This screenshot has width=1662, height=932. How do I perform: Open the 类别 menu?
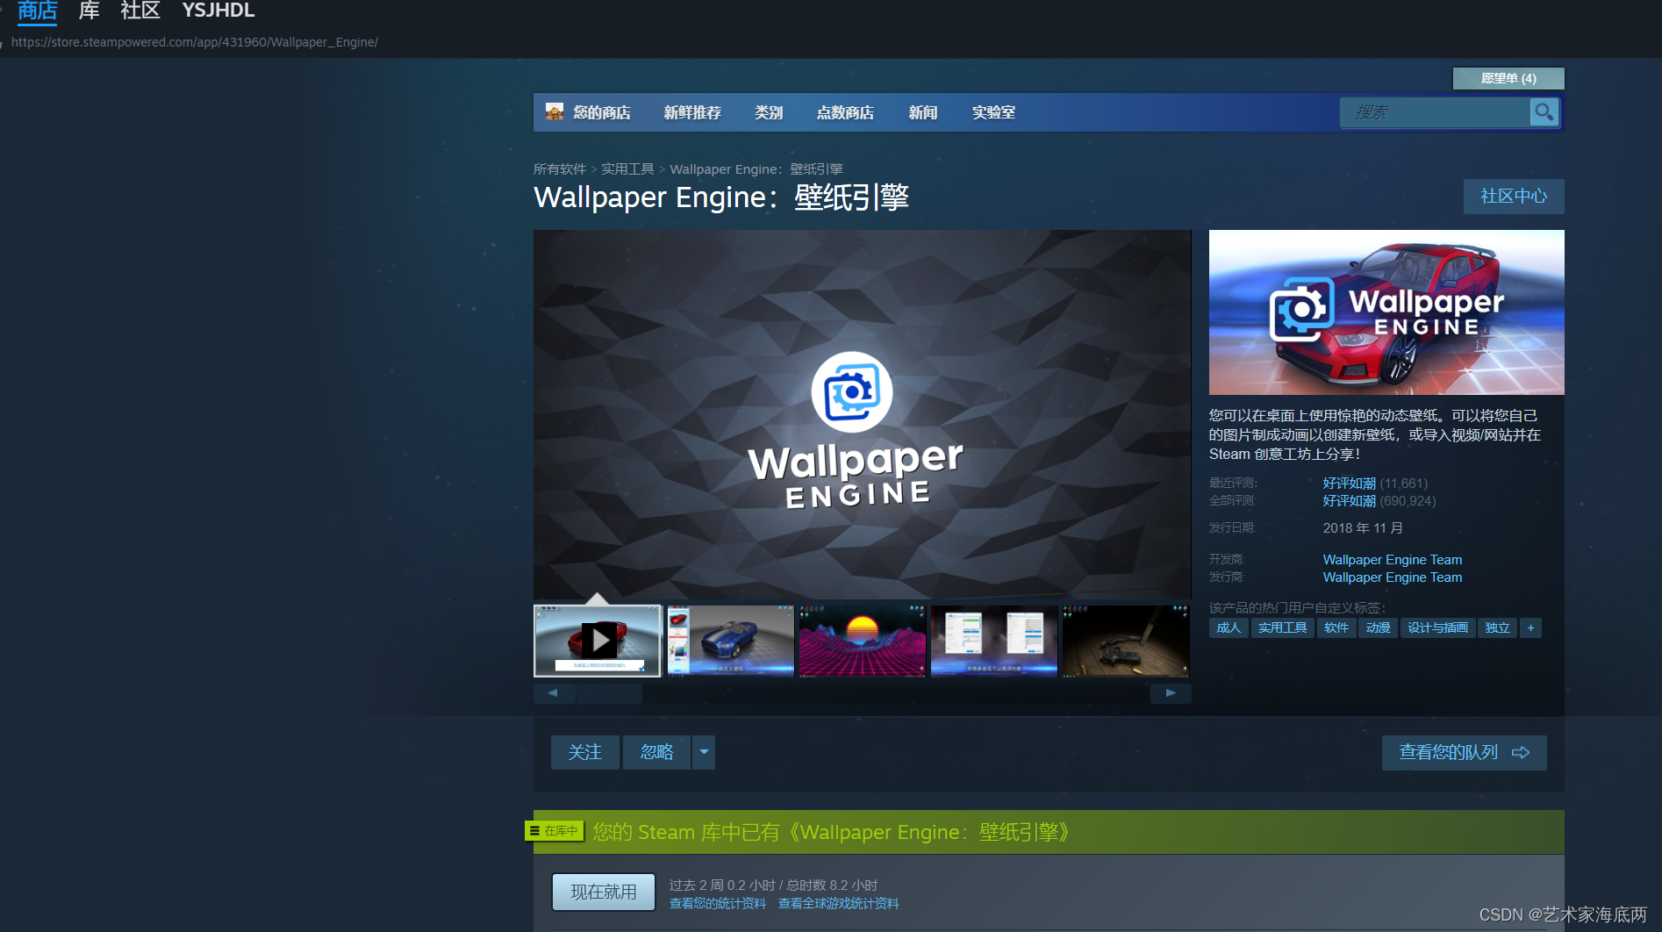click(x=769, y=112)
